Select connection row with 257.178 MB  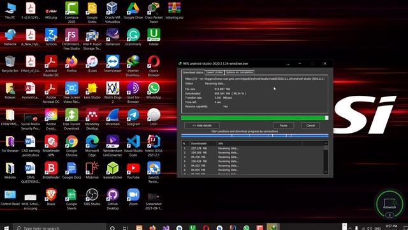[252, 148]
